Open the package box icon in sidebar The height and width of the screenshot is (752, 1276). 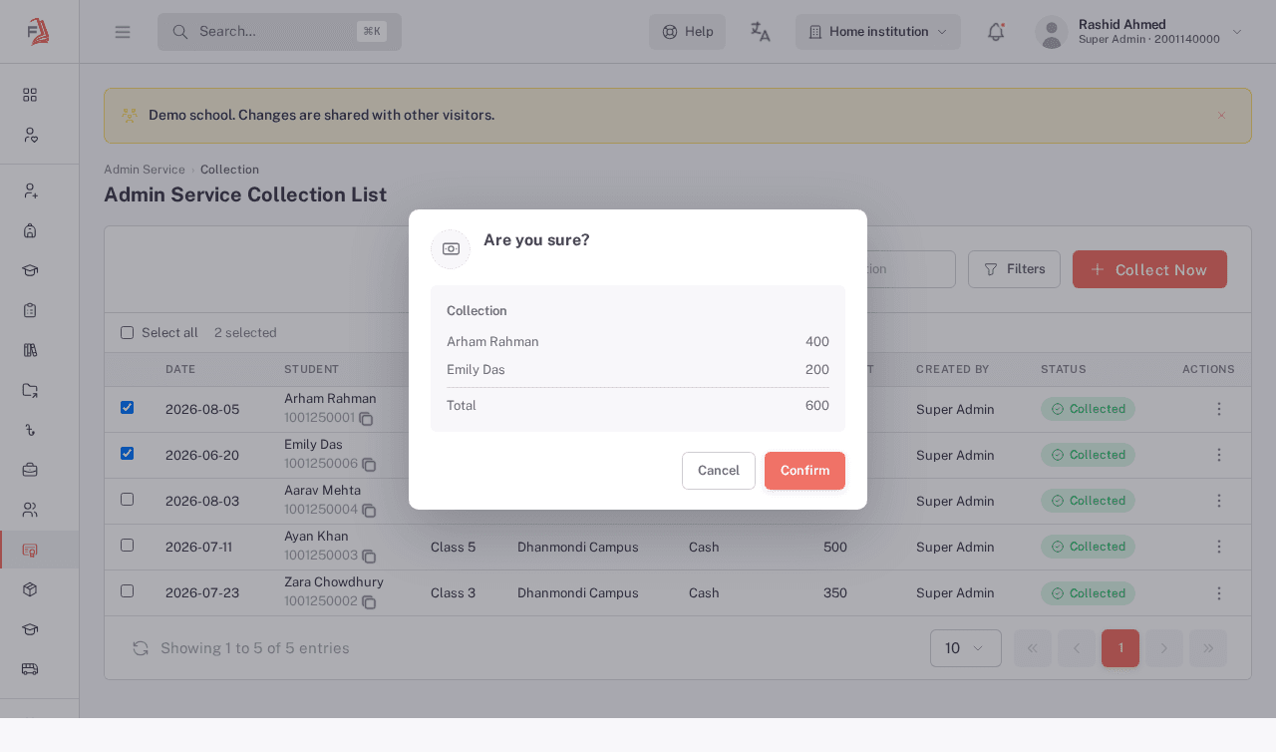click(x=30, y=589)
